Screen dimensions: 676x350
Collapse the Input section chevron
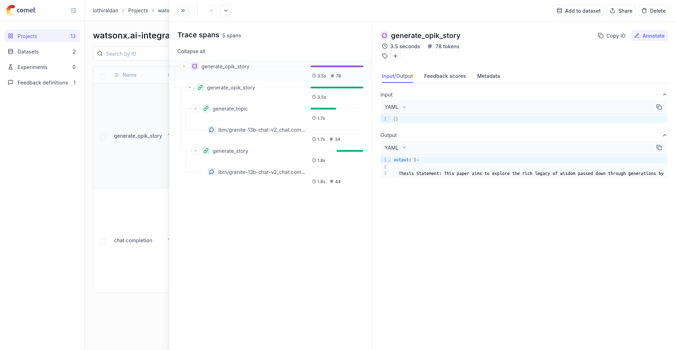point(665,95)
